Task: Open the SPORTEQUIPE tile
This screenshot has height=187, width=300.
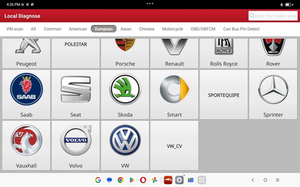Action: coord(224,95)
